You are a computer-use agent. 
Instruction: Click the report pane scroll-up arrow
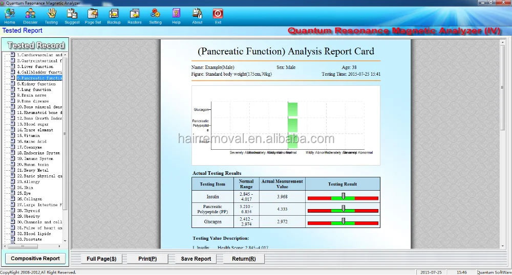point(503,42)
